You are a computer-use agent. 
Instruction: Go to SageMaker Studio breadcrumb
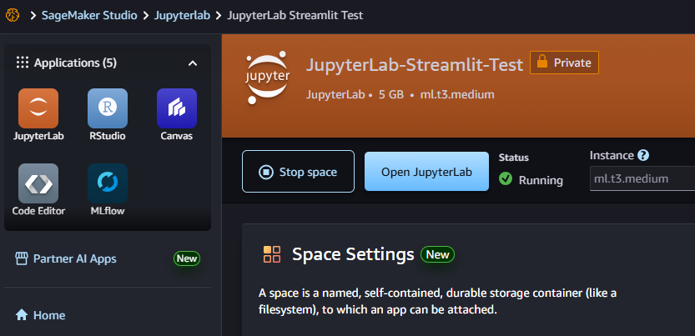pos(89,16)
